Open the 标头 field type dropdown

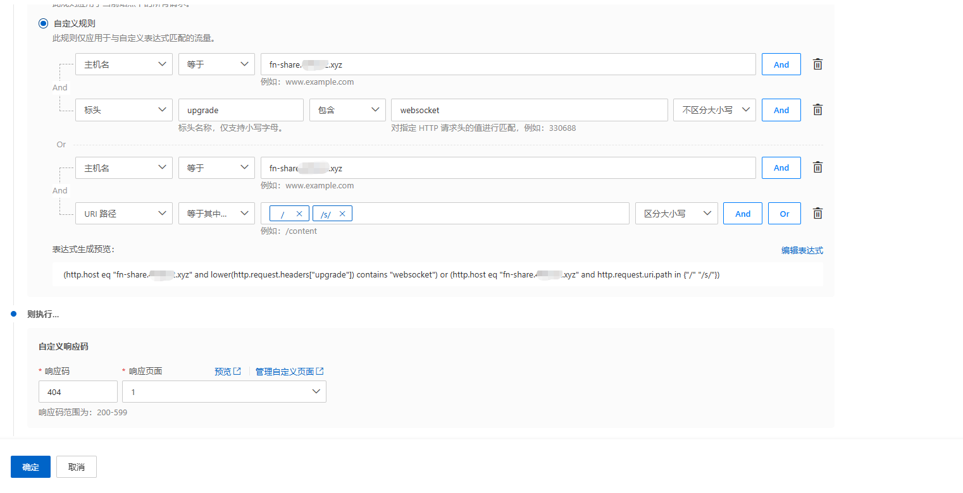pos(124,110)
